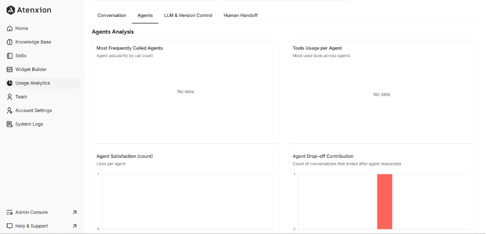Click the Help & Support external arrow icon
Viewport: 486px width, 234px height.
[74, 226]
